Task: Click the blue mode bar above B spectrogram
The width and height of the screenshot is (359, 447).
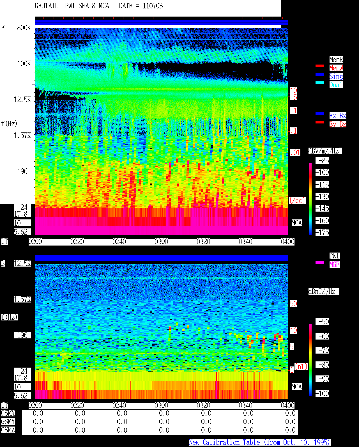Action: point(161,258)
